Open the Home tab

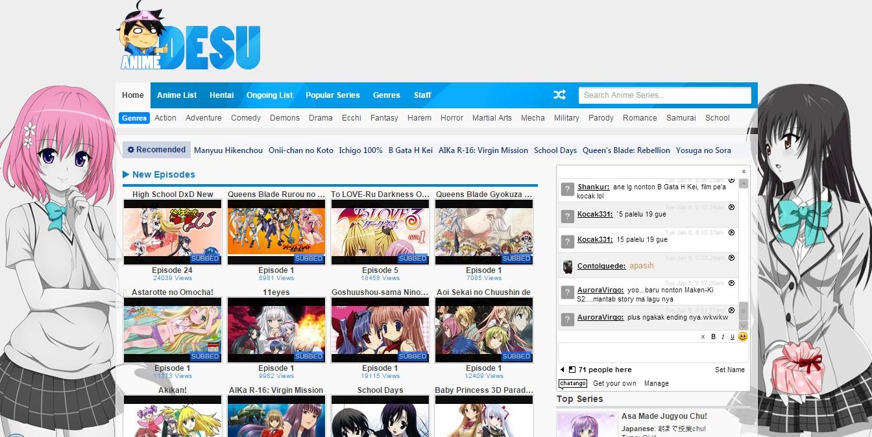click(133, 95)
